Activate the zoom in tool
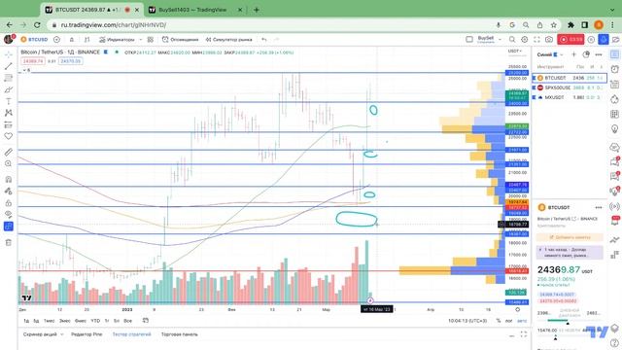This screenshot has width=622, height=350. coord(9,164)
